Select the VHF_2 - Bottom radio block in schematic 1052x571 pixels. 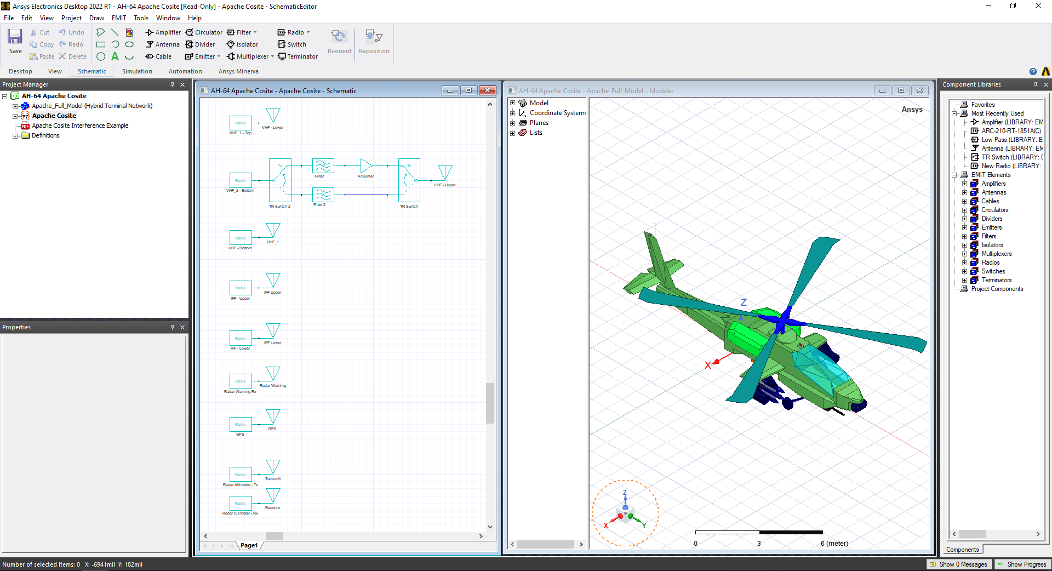[x=241, y=180]
